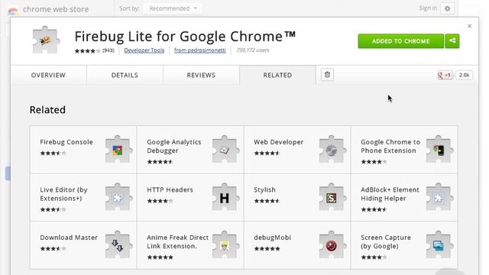This screenshot has width=489, height=275.
Task: Open the Sort by Recommended dropdown
Action: 173,8
